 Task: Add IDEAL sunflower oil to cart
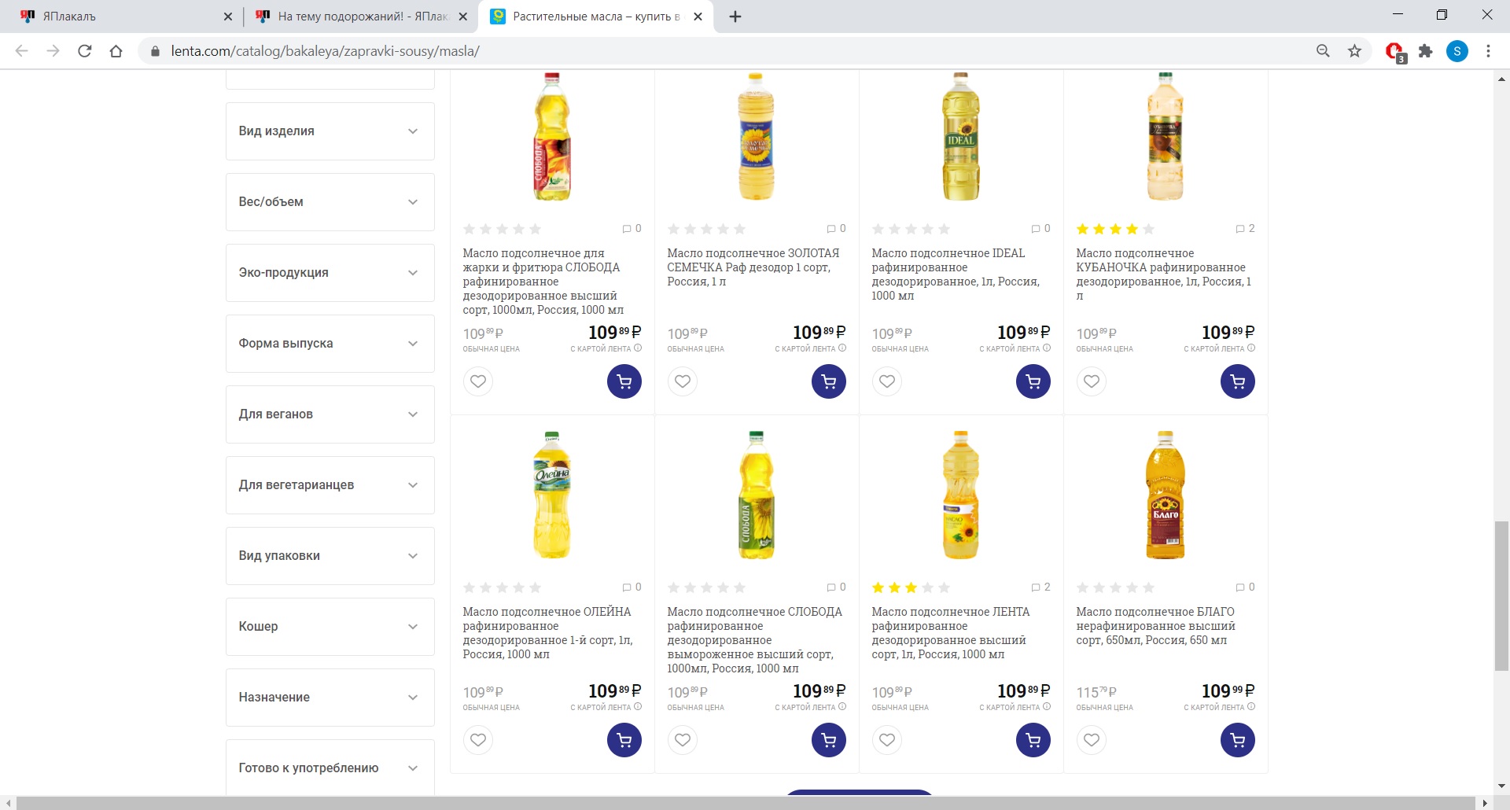tap(1033, 381)
